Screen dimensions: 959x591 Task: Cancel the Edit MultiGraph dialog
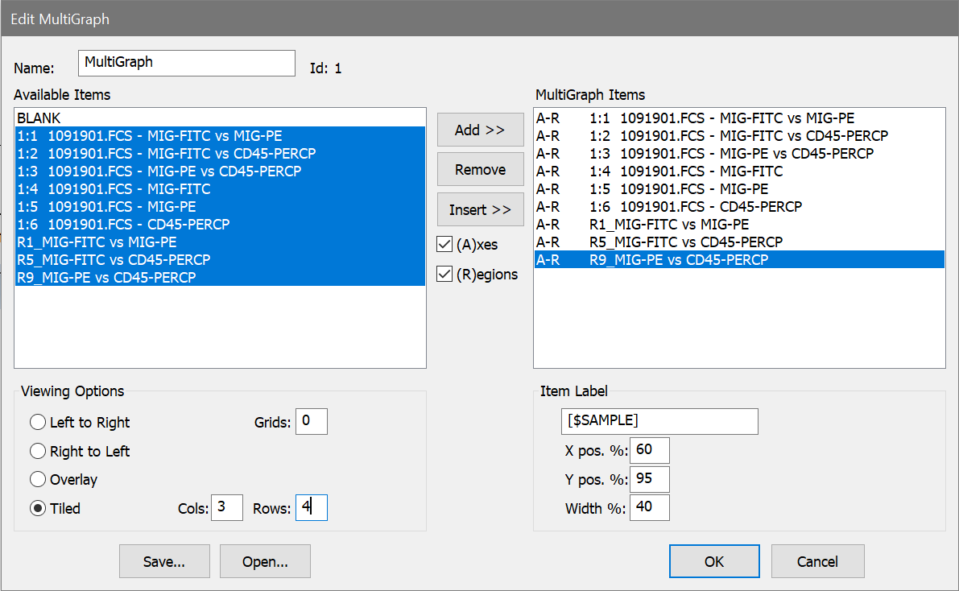tap(818, 561)
